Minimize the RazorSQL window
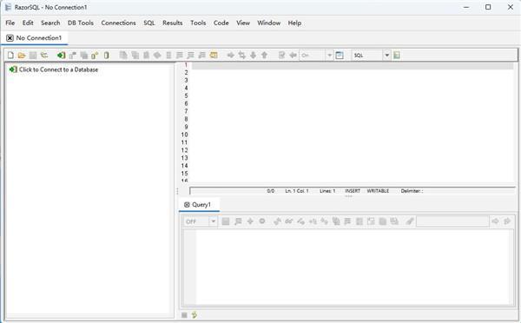Screen dimensions: 521x323 [466, 7]
